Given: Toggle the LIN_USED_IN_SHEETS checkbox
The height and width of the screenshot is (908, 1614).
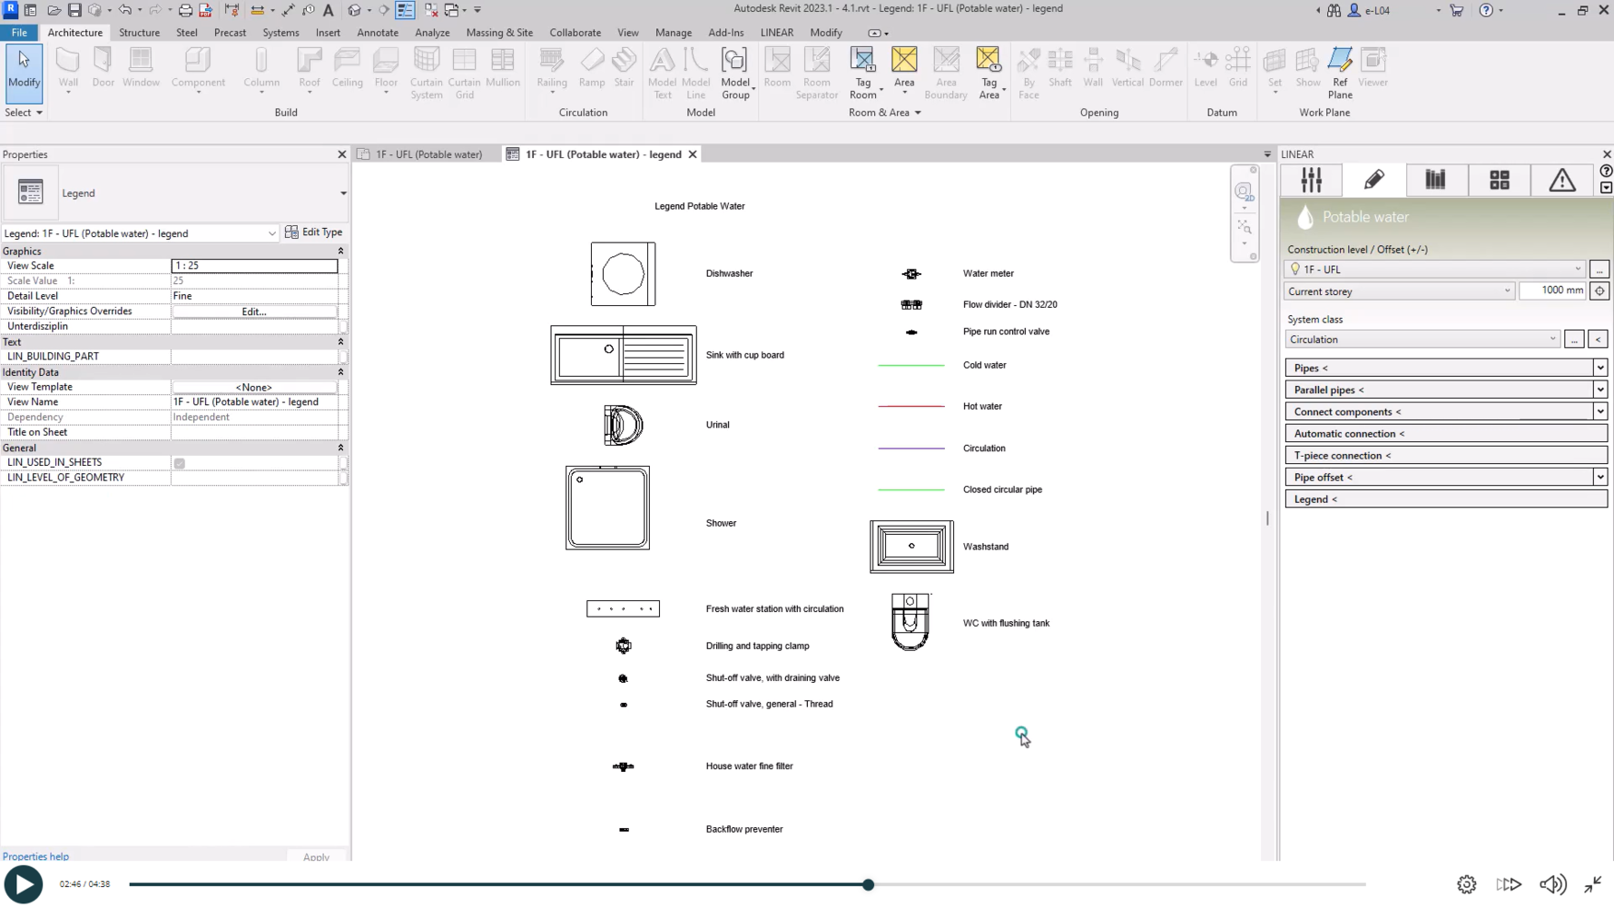Looking at the screenshot, I should tap(180, 463).
